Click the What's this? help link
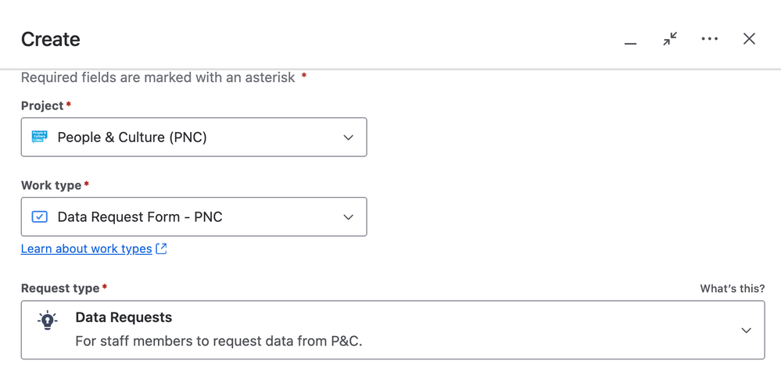 (x=732, y=288)
